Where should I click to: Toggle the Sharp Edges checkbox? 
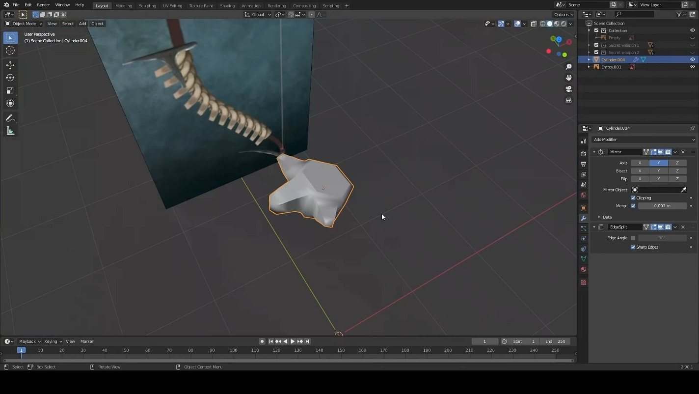633,247
